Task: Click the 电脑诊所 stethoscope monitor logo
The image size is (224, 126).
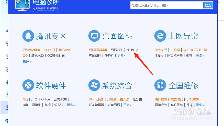Action: [23, 5]
